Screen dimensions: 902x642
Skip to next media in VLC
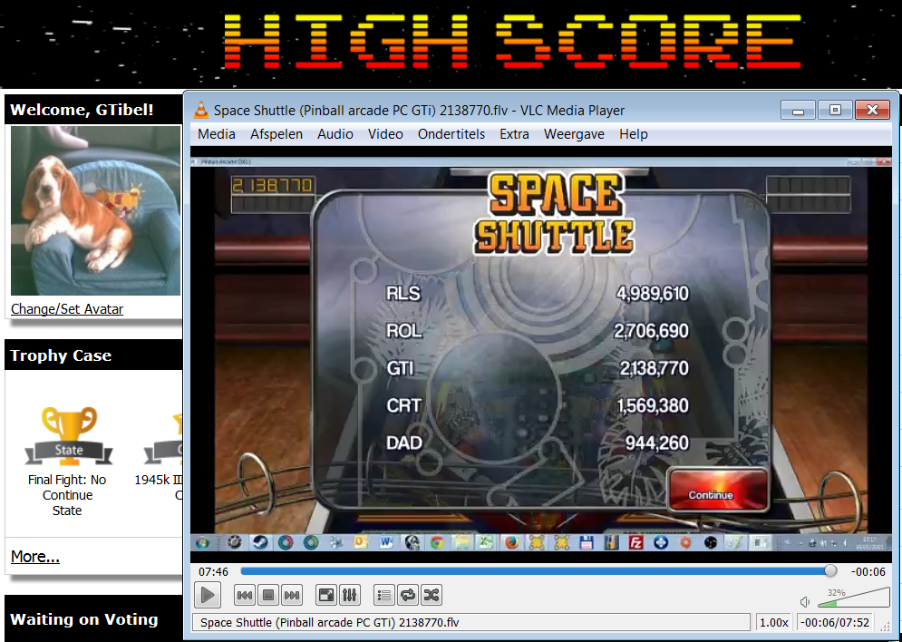pos(292,596)
